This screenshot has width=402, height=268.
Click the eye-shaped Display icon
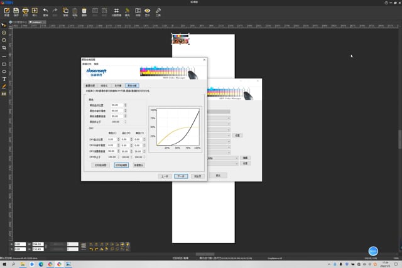click(147, 11)
